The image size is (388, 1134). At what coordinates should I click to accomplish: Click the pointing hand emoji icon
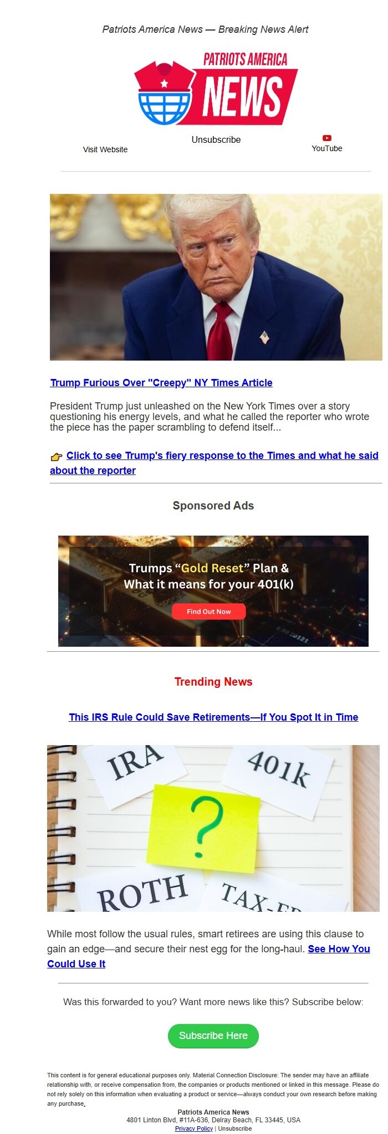(57, 457)
